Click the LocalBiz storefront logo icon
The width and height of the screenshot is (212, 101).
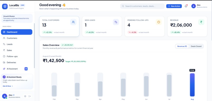(x=5, y=6)
